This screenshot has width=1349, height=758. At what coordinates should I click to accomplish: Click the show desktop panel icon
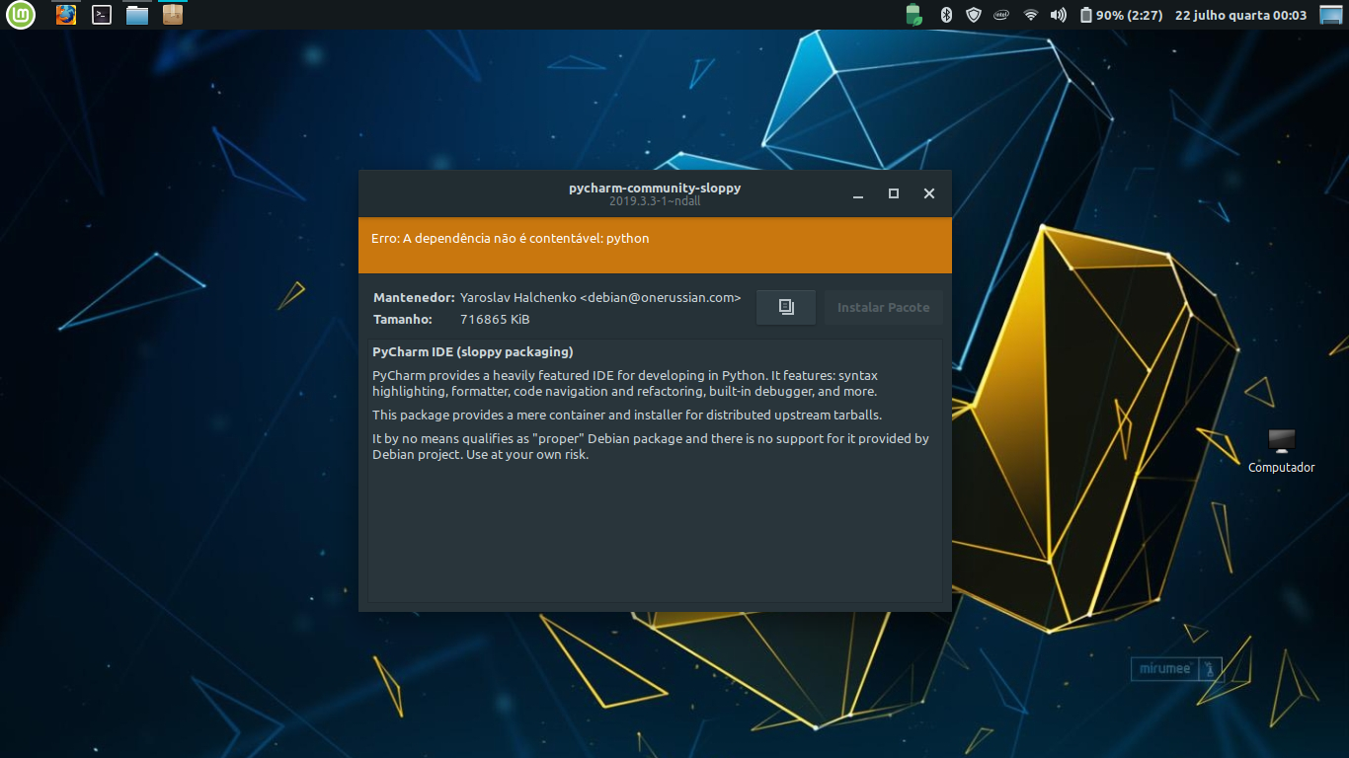tap(1331, 15)
